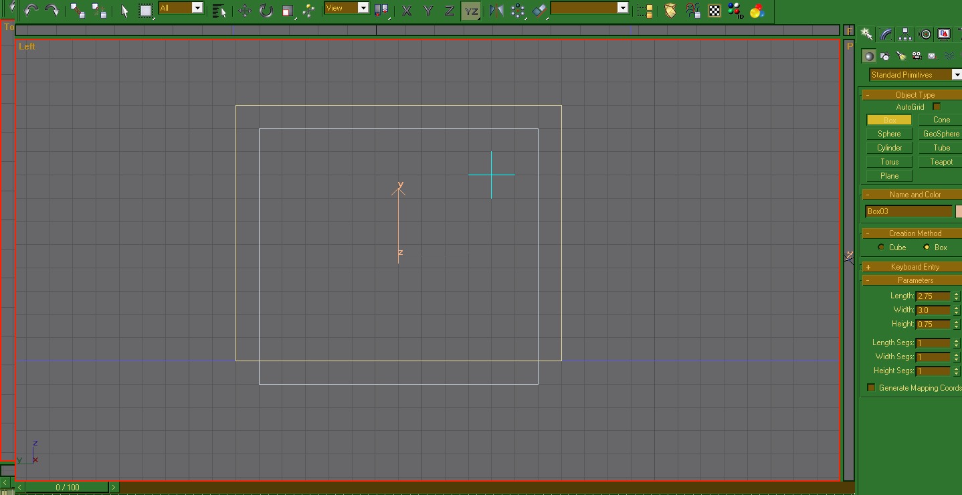Open the reference coordinate 'View' dropdown
962x495 pixels.
363,8
